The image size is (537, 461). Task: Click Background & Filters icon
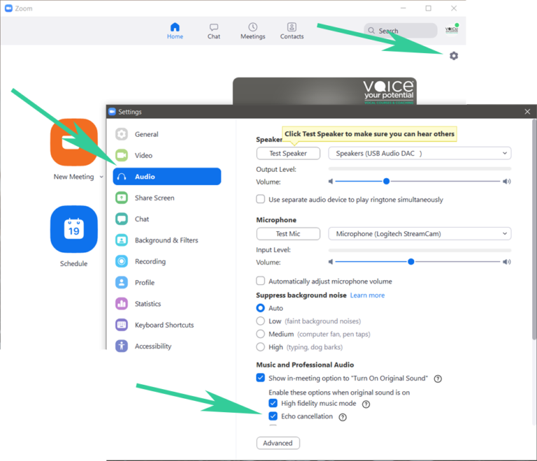point(122,240)
